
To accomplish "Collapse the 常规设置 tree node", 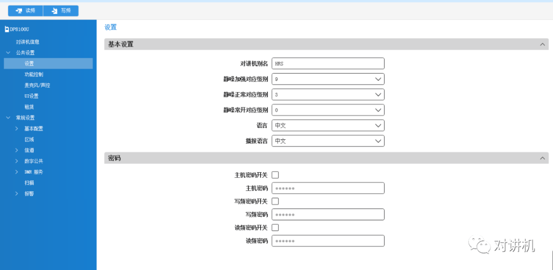I will click(x=8, y=118).
